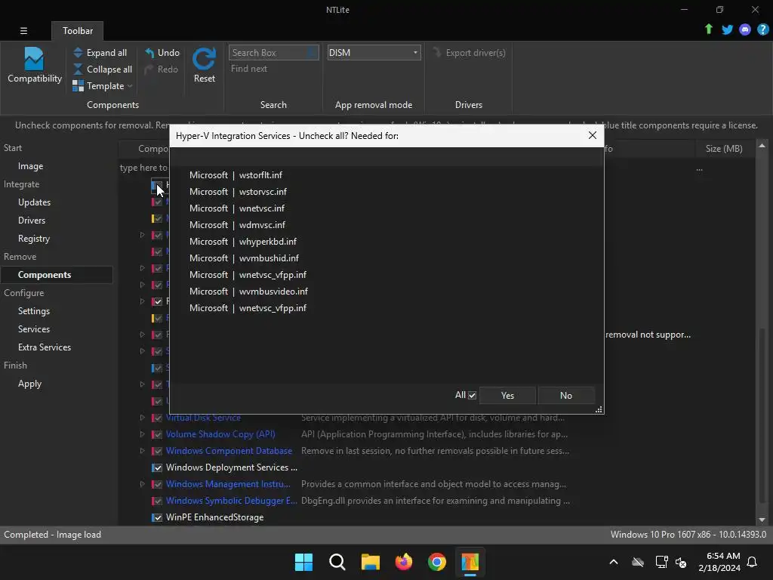Viewport: 773px width, 580px height.
Task: Click the muted volume tray icon
Action: click(x=681, y=562)
